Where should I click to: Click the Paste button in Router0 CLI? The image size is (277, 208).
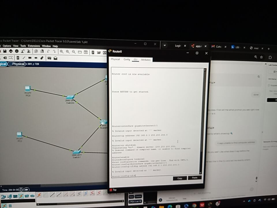(194, 178)
